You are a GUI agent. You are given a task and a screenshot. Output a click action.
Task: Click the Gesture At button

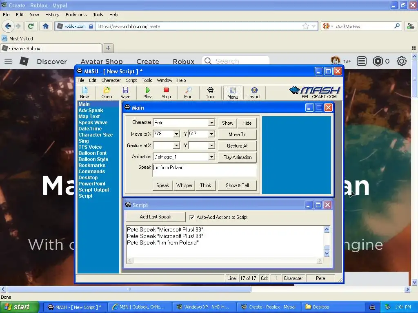coord(237,146)
